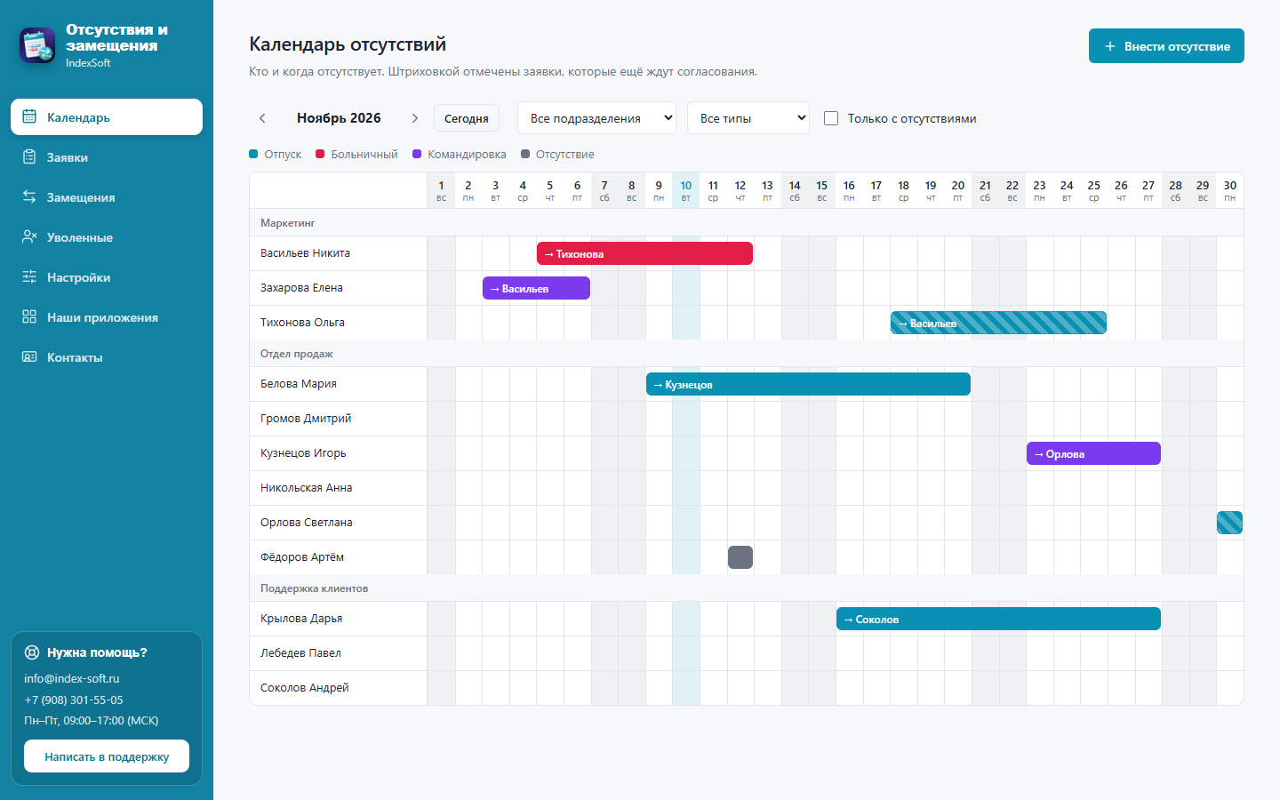Open the Все типы dropdown
This screenshot has height=800, width=1280.
748,118
